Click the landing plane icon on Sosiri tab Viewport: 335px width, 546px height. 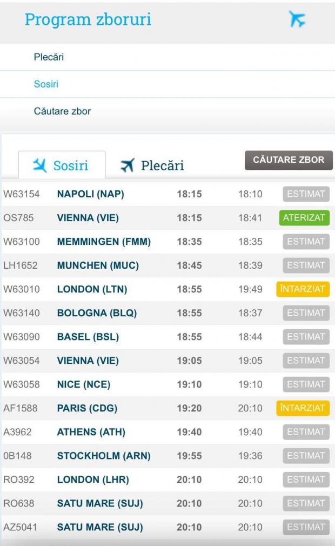tap(39, 165)
